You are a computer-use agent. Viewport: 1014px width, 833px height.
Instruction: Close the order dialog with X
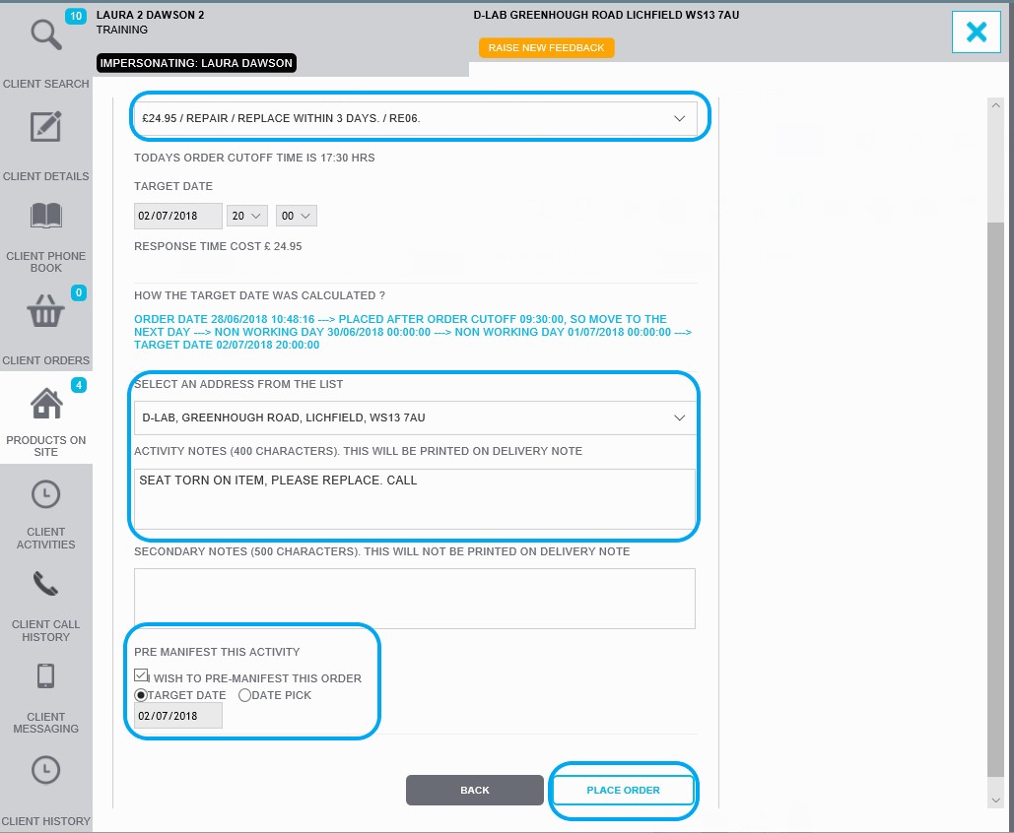tap(977, 32)
